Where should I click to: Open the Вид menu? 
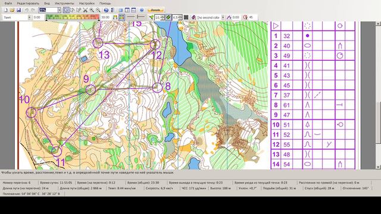tap(47, 4)
